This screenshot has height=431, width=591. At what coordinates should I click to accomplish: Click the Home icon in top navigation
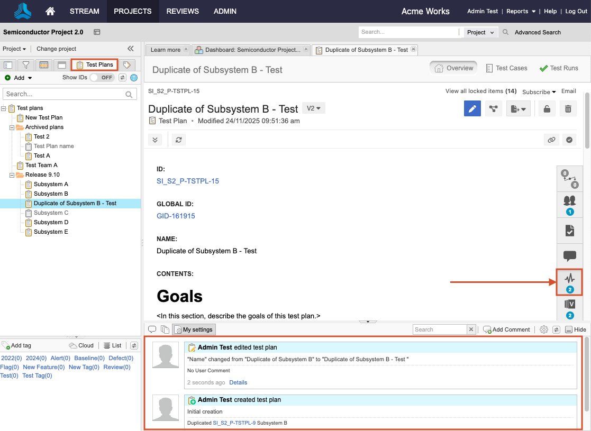click(50, 11)
